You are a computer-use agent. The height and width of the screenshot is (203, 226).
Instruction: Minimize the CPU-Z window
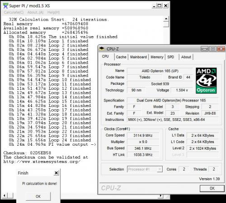(204, 49)
